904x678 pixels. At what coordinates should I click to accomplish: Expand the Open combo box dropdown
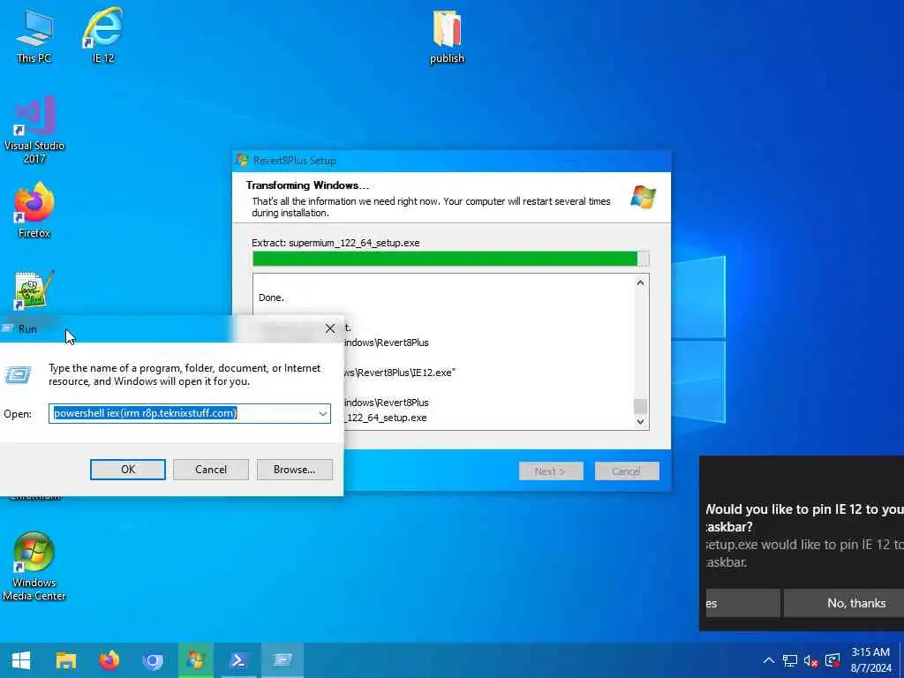point(323,413)
